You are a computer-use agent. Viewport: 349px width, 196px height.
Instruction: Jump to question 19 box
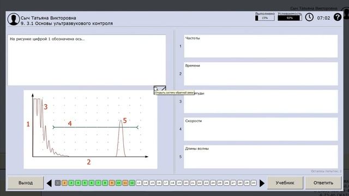pos(179,183)
